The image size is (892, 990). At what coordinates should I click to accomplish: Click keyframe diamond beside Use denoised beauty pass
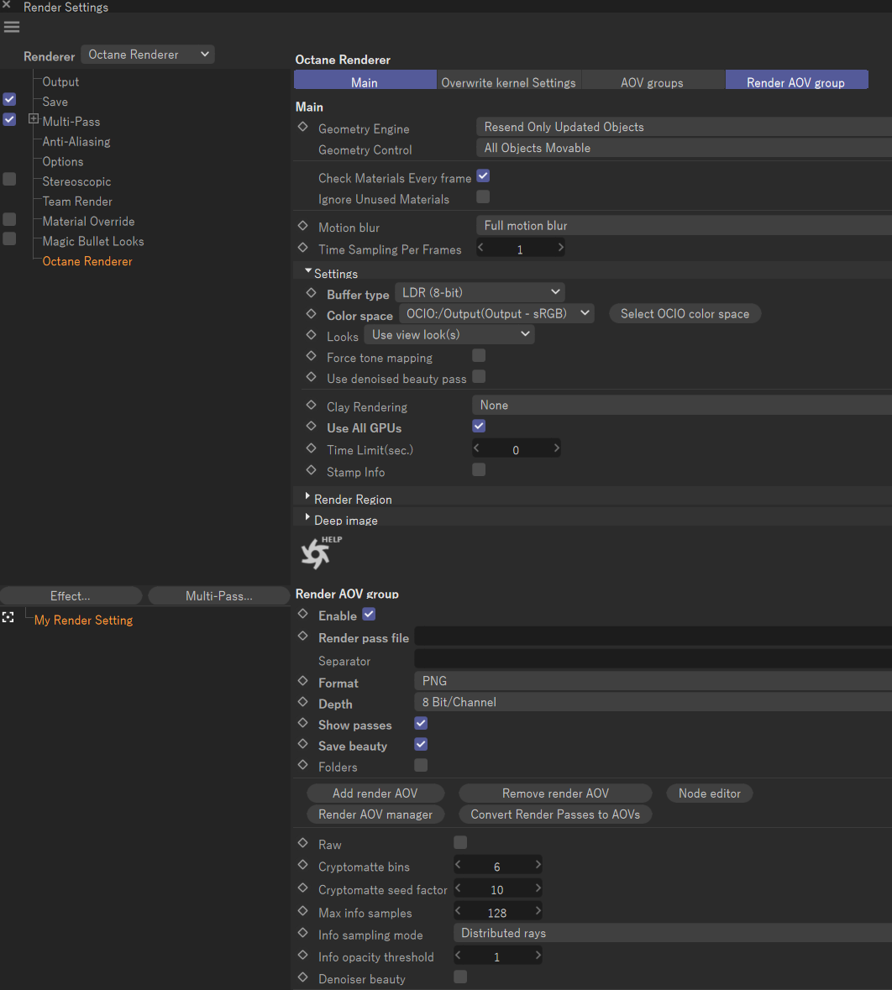tap(311, 377)
